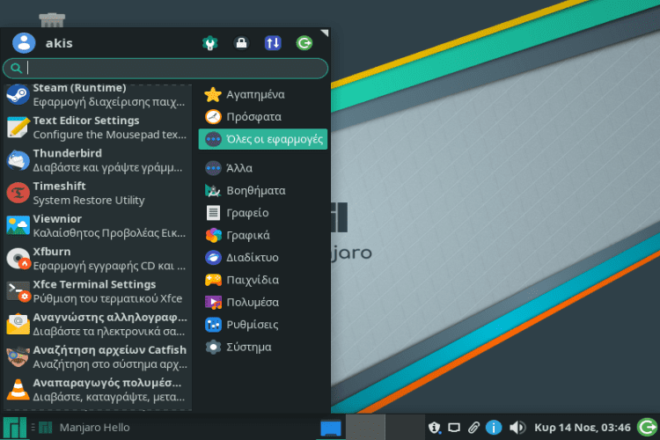Open Xfce Terminal Settings

coord(97,292)
